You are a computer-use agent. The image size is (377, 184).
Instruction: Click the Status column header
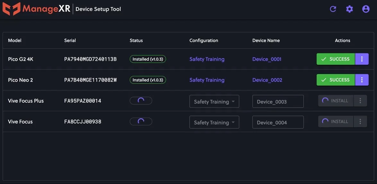136,40
